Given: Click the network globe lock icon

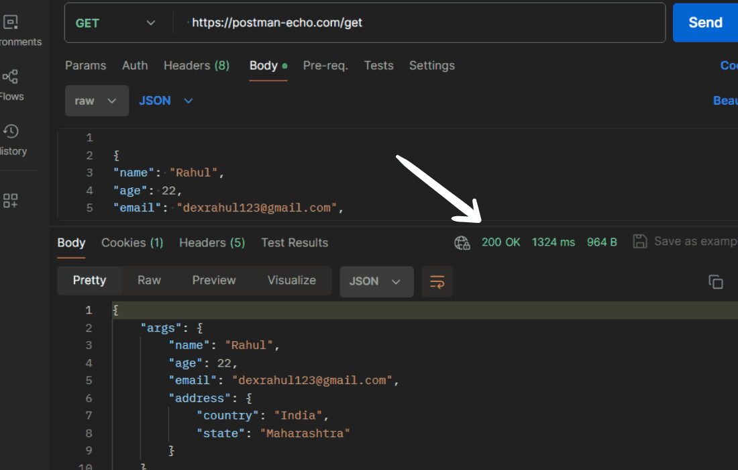Looking at the screenshot, I should [x=462, y=242].
